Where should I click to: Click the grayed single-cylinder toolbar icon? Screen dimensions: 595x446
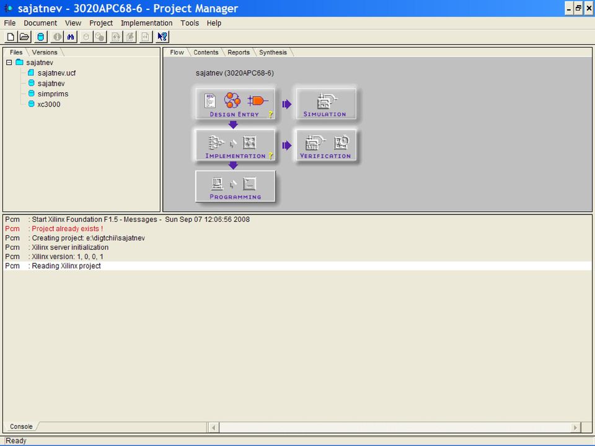pos(86,37)
